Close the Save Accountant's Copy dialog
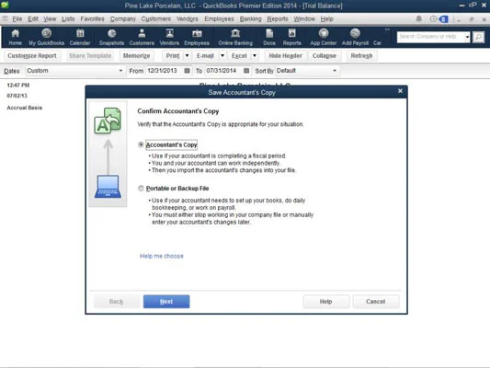This screenshot has height=368, width=490. coord(400,91)
